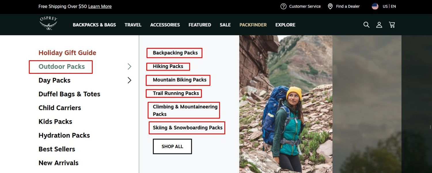Select the Hydration Packs category
The width and height of the screenshot is (432, 173).
tap(64, 135)
